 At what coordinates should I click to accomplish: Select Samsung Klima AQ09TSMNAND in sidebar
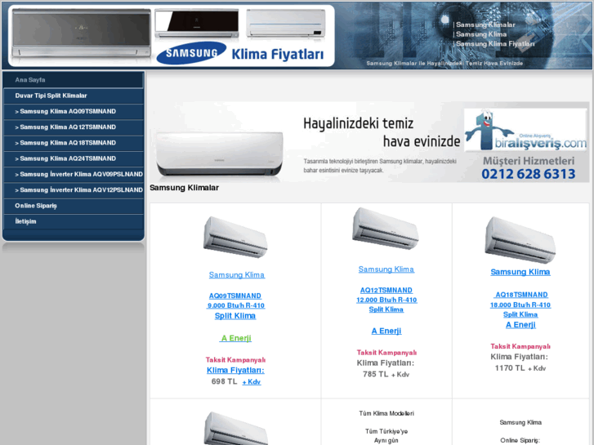point(73,112)
